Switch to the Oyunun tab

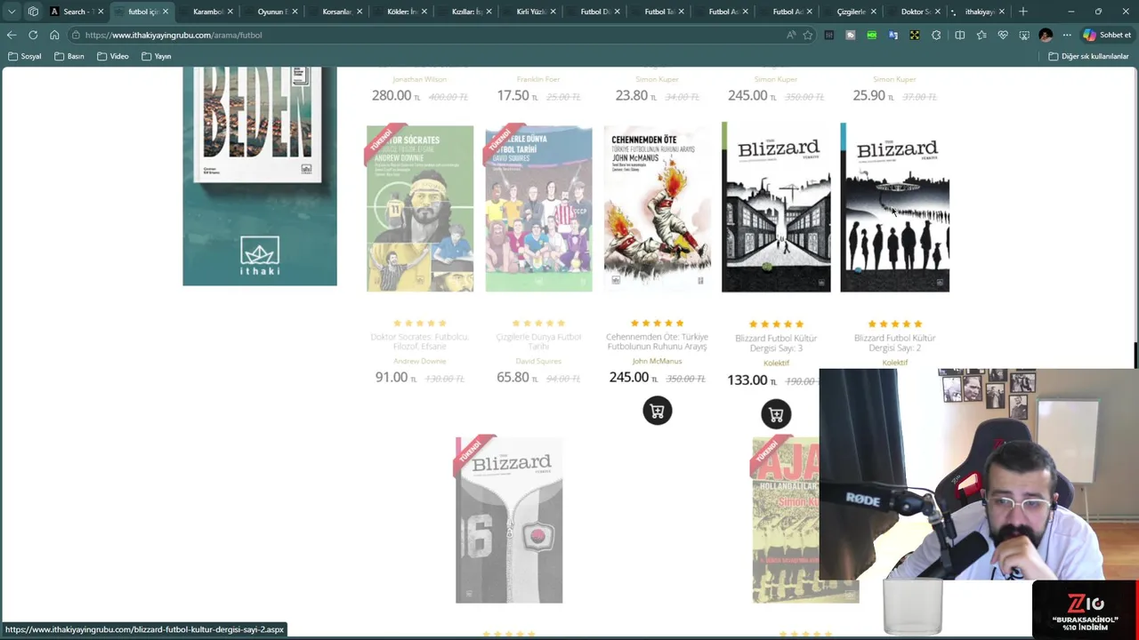click(x=271, y=12)
